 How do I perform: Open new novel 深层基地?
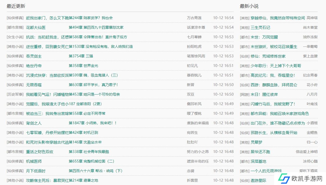click(258, 161)
